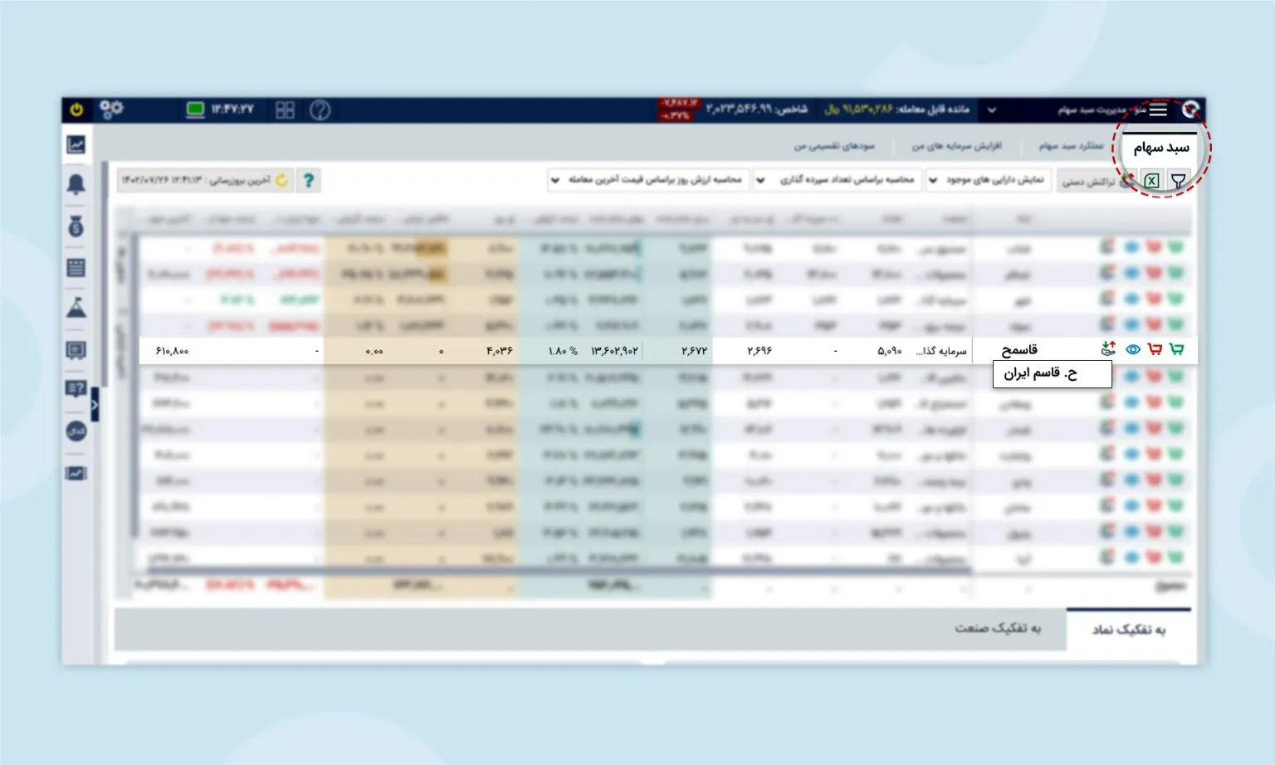This screenshot has width=1275, height=765.
Task: Open the محاسبه براساس تعداد سپرده گذاری dropdown
Action: pyautogui.click(x=838, y=180)
